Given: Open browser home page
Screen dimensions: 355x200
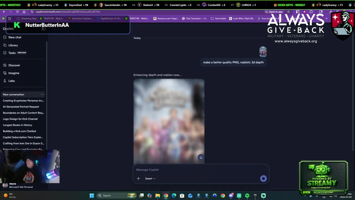Looking at the screenshot, I should (24, 12).
